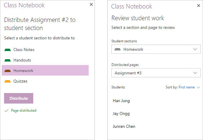Click the First name sort link

187,87
